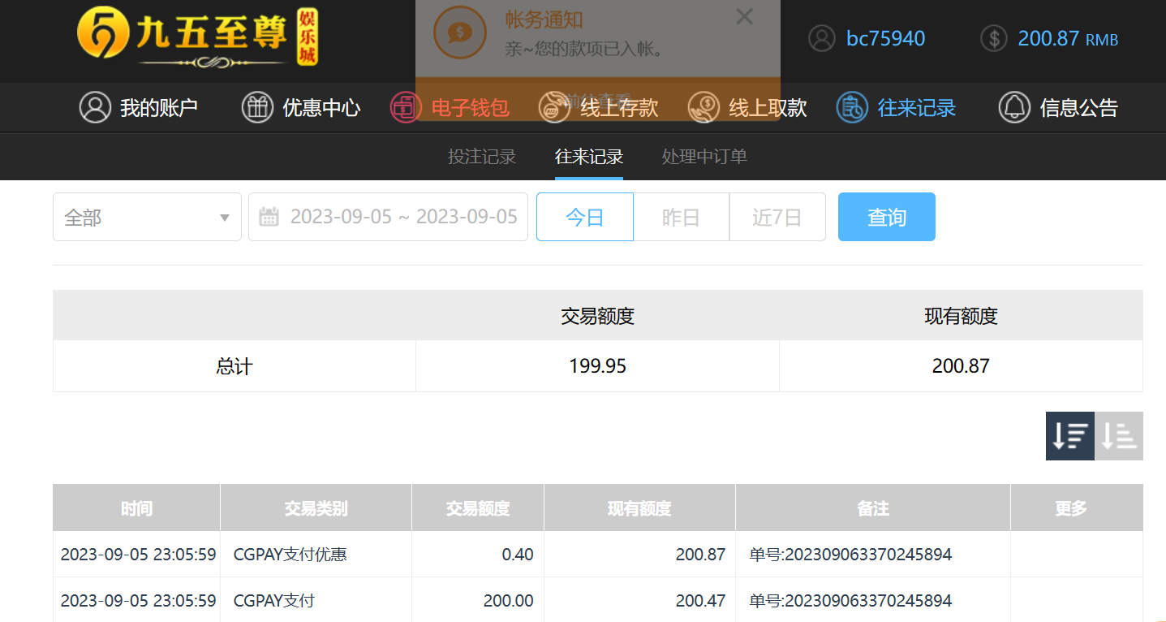The width and height of the screenshot is (1166, 622).
Task: Click the blue 查询 button
Action: (x=887, y=217)
